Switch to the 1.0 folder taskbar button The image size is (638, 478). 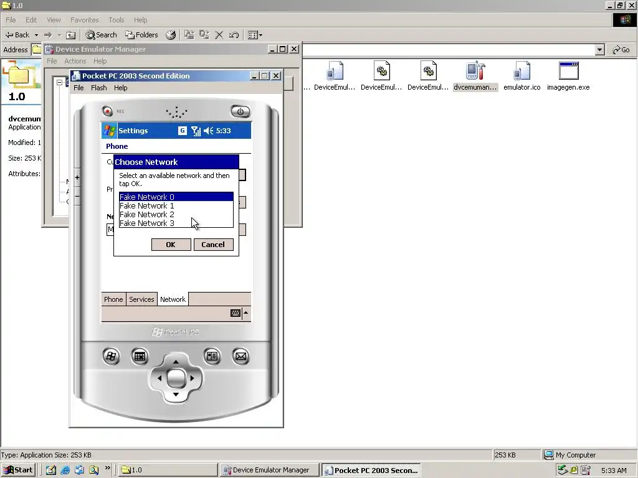click(x=167, y=470)
